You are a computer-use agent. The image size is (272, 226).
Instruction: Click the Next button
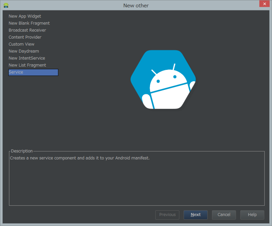(x=195, y=215)
